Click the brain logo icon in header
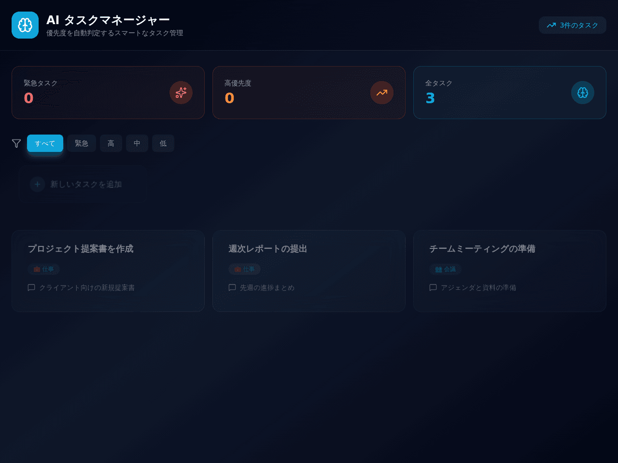The height and width of the screenshot is (463, 618). 25,25
